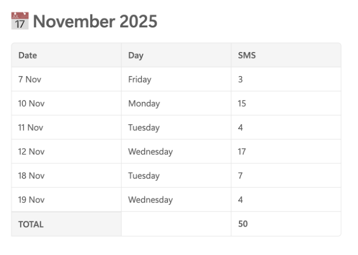Select the SMS cell showing 15
The height and width of the screenshot is (255, 358).
pos(286,103)
